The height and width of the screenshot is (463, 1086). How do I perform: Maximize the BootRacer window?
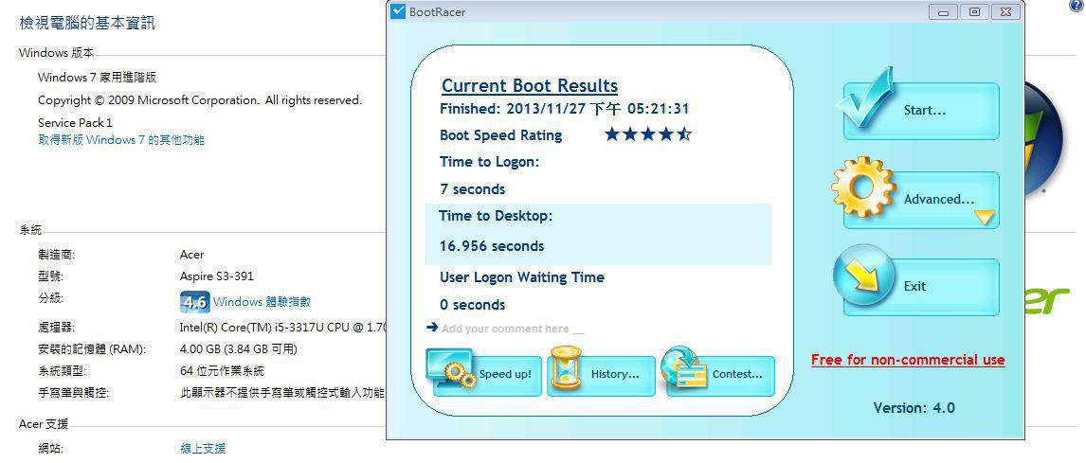pos(974,11)
